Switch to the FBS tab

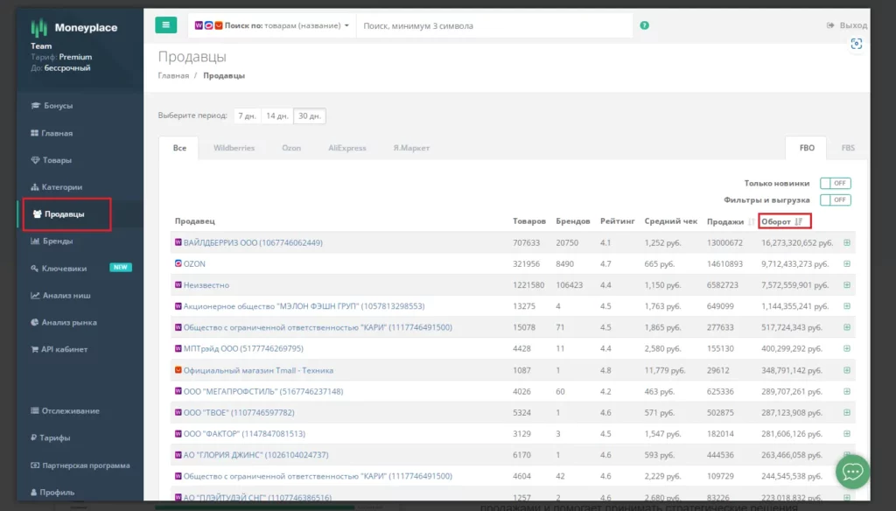848,148
